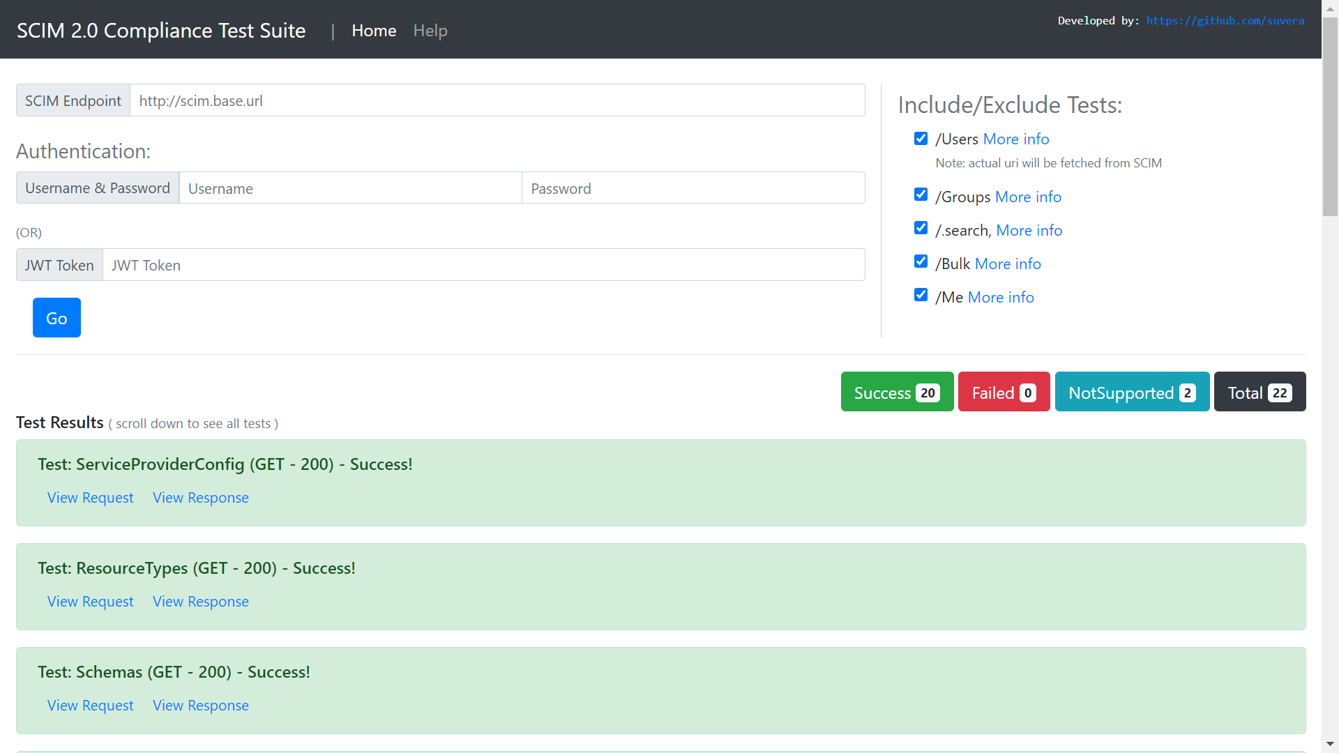This screenshot has width=1339, height=753.
Task: Select the Total 22 results badge
Action: pos(1259,392)
